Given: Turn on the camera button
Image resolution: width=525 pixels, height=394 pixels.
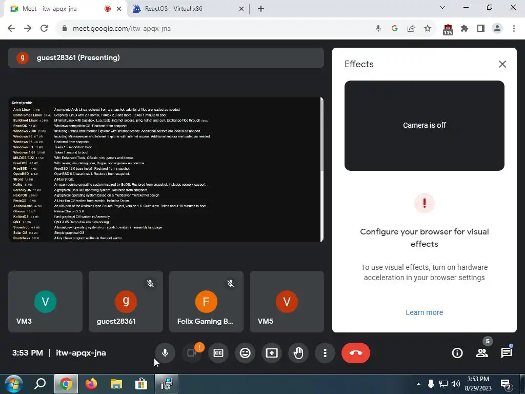Looking at the screenshot, I should click(x=192, y=353).
